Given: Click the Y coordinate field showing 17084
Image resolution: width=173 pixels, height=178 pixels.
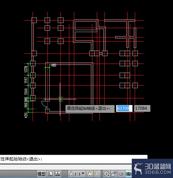Looking at the screenshot, I should [142, 108].
